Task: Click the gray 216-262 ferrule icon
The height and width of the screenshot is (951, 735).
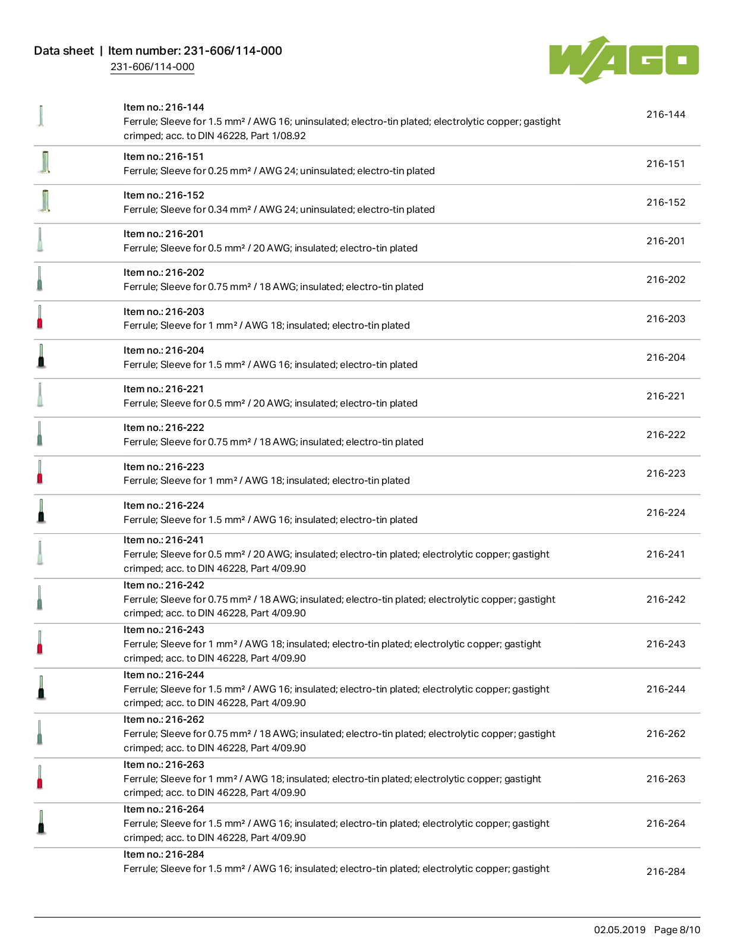Action: click(x=40, y=732)
